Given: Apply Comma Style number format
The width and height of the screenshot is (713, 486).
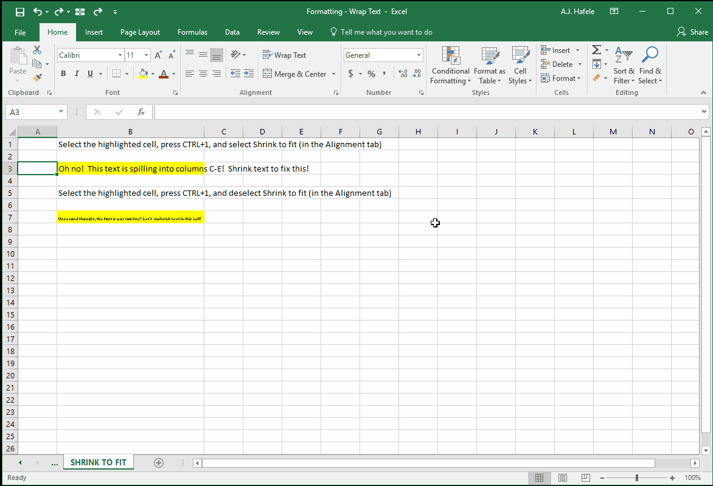Looking at the screenshot, I should pyautogui.click(x=384, y=74).
